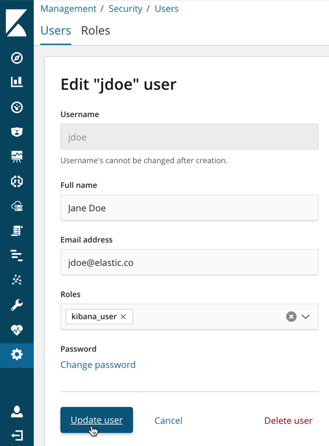Open Discover via the compass icon
The height and width of the screenshot is (446, 329).
tap(17, 58)
